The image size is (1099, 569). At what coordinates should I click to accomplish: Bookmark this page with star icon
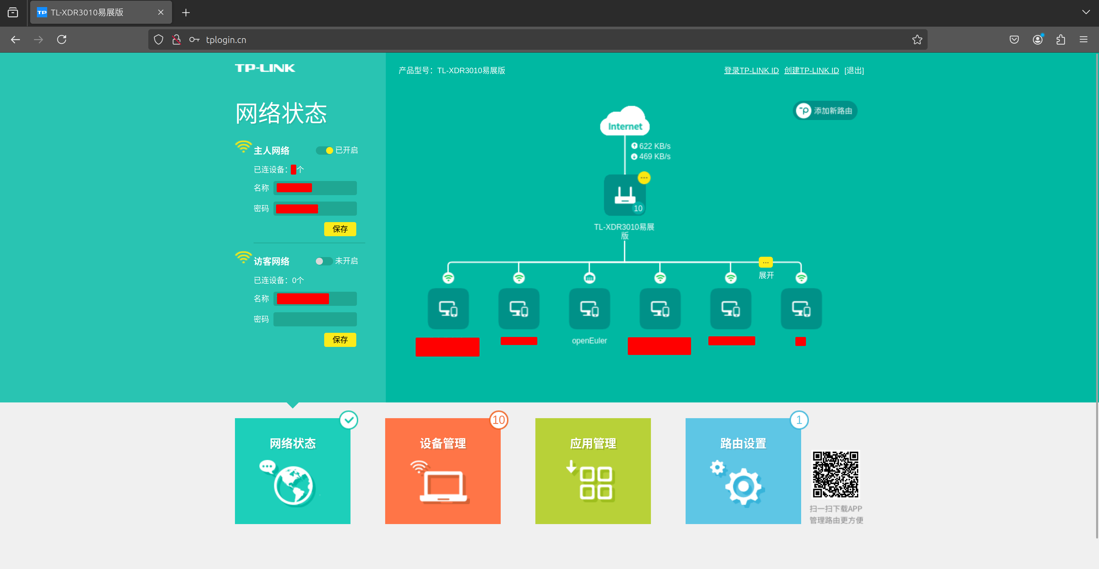[917, 40]
